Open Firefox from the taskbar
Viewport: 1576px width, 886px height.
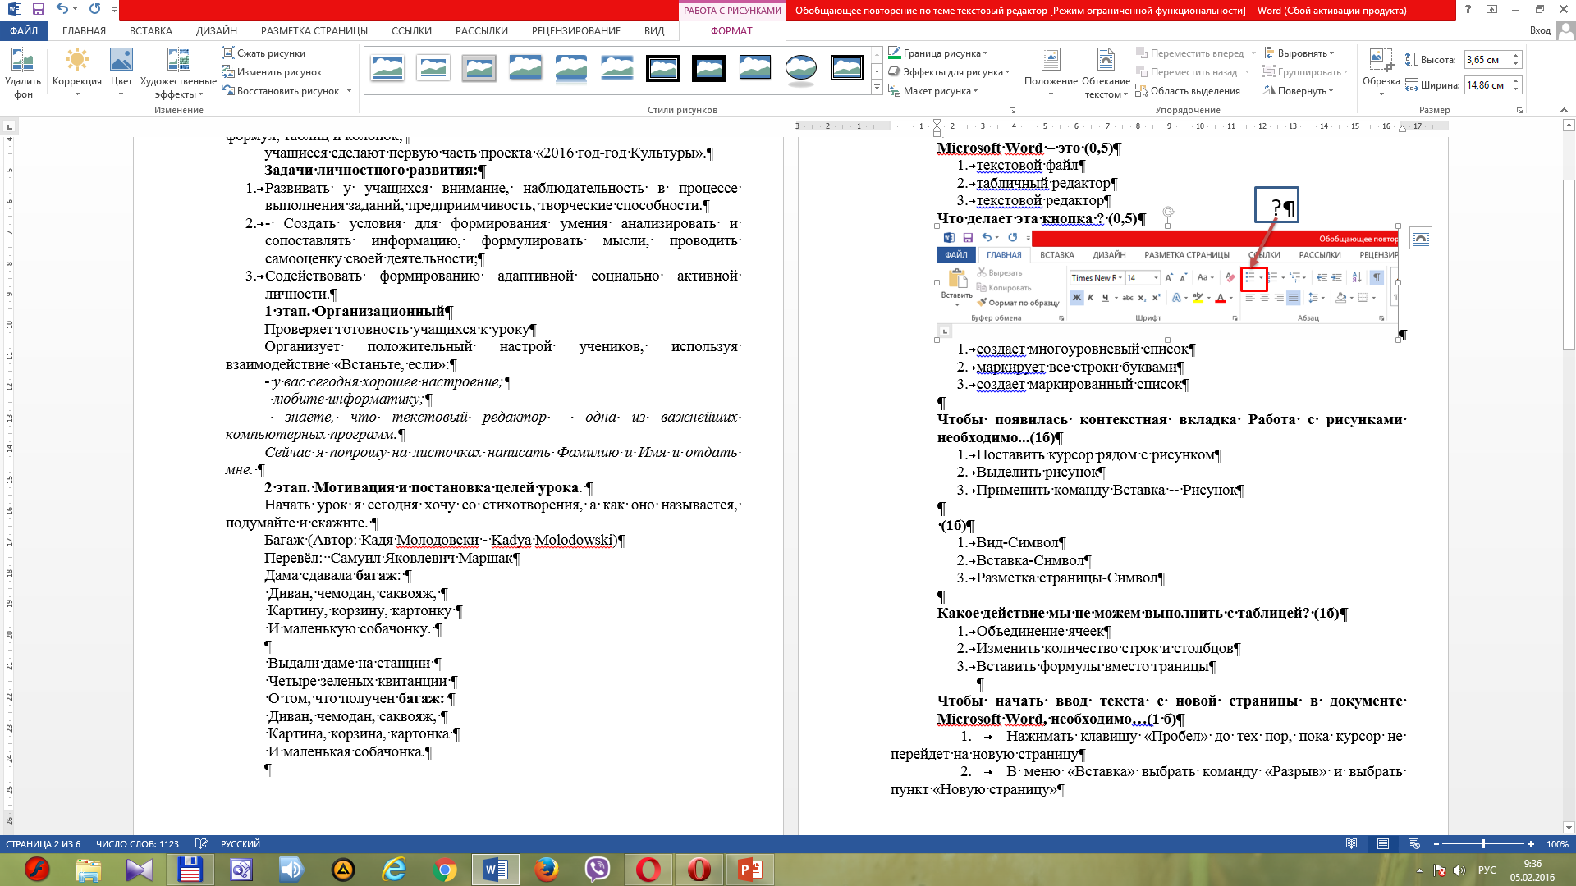pos(547,870)
